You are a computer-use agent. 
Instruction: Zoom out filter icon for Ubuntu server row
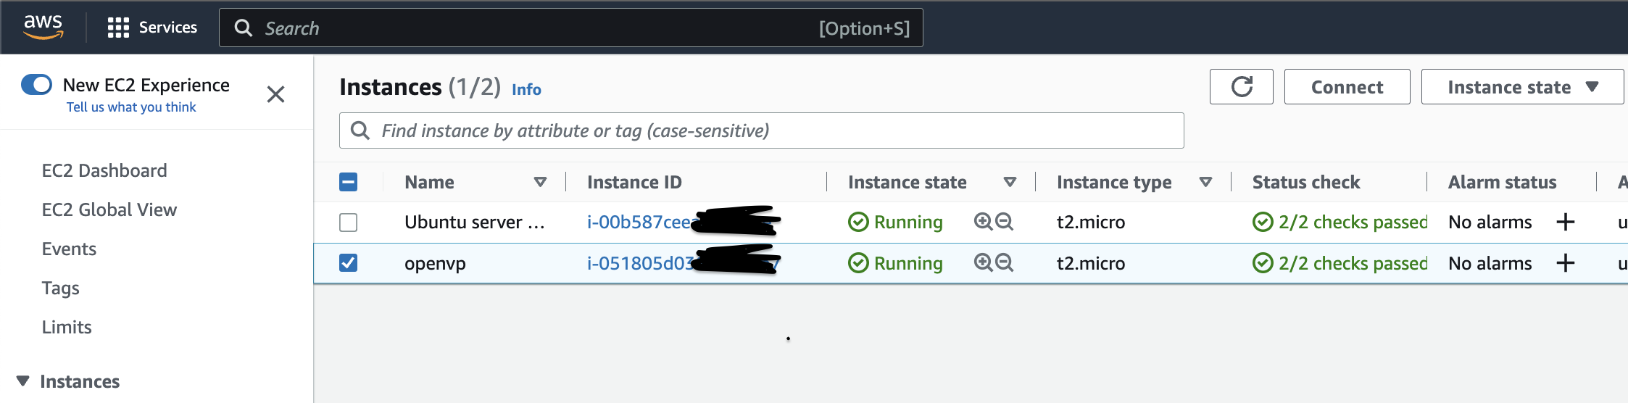pos(1004,222)
